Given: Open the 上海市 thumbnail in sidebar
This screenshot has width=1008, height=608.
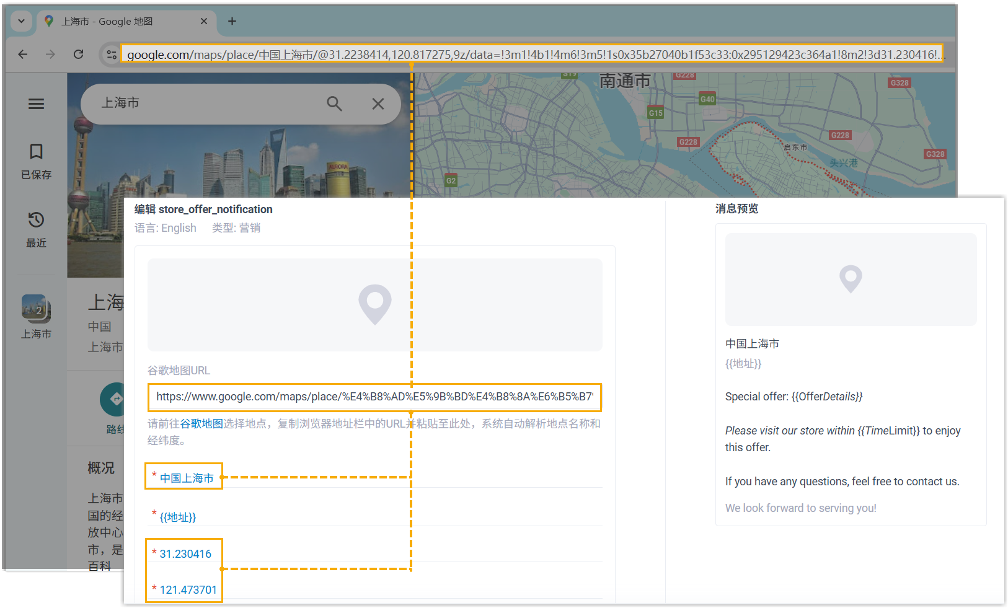Looking at the screenshot, I should (36, 308).
